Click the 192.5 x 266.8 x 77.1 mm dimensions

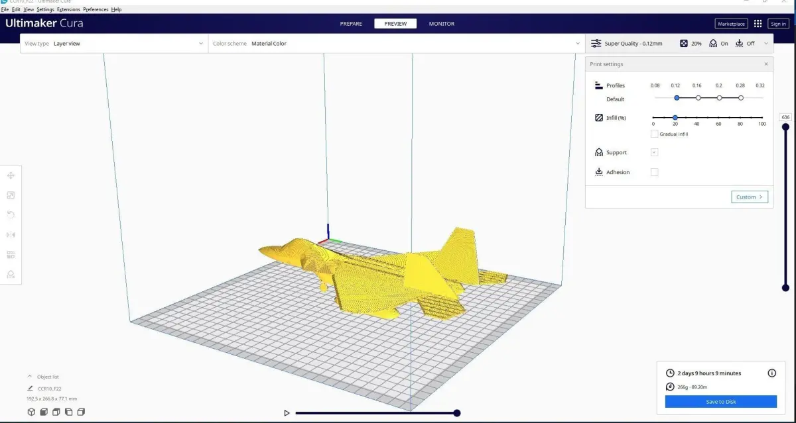coord(52,399)
